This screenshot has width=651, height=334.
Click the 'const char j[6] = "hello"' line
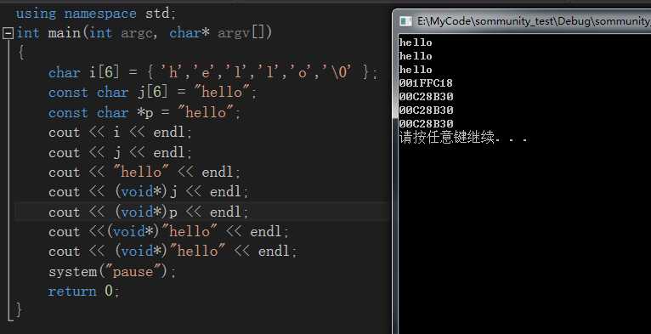click(152, 93)
